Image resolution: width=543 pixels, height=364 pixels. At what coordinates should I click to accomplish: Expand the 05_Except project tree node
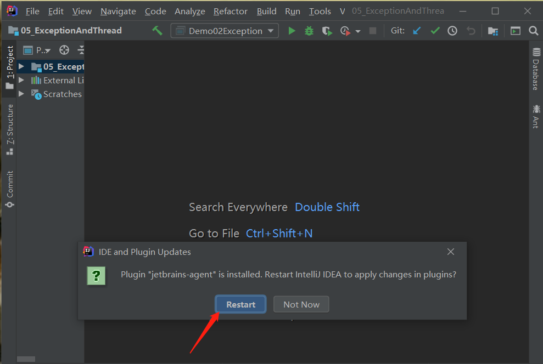point(21,66)
